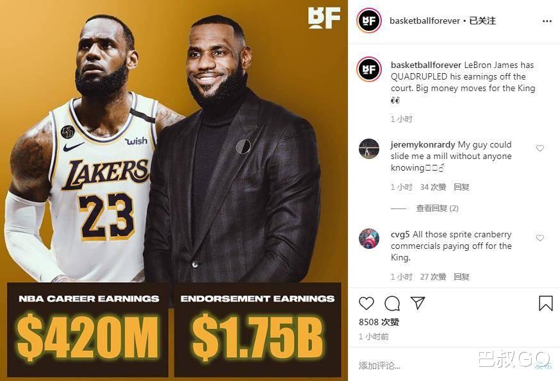The image size is (560, 381).
Task: Click the BF circular profile avatar in header
Action: point(368,20)
